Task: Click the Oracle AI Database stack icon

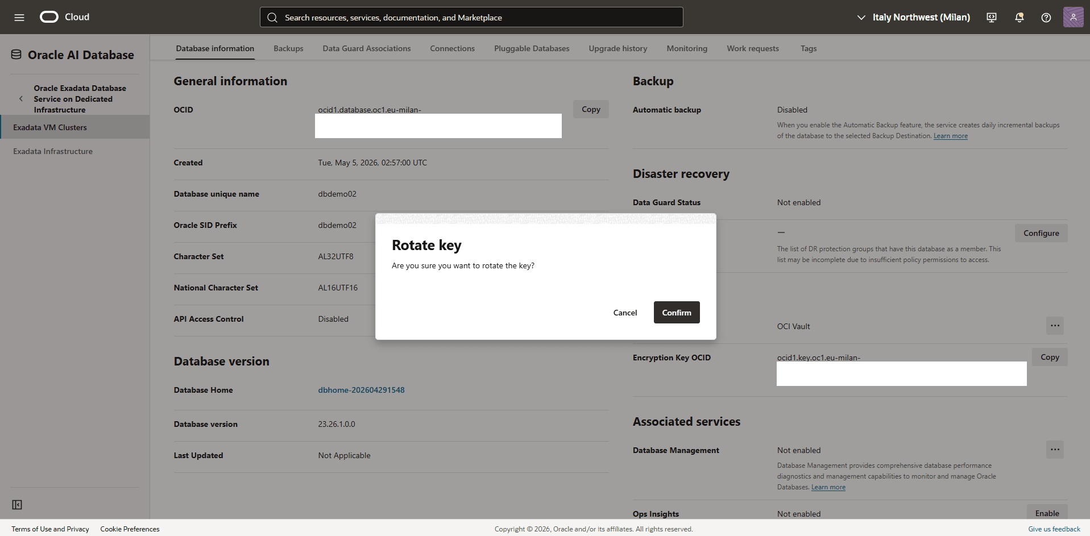Action: pos(16,55)
